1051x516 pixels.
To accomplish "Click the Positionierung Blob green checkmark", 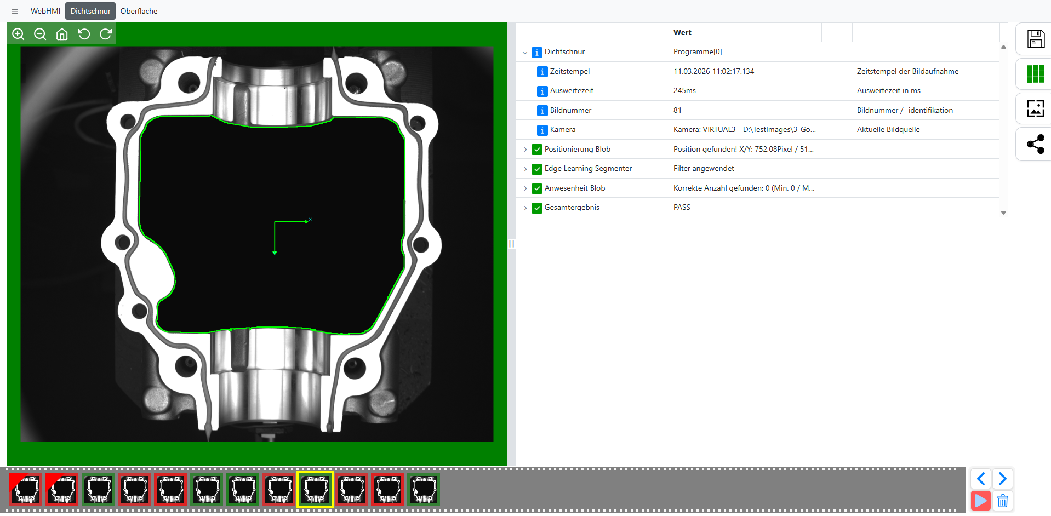I will (x=537, y=150).
